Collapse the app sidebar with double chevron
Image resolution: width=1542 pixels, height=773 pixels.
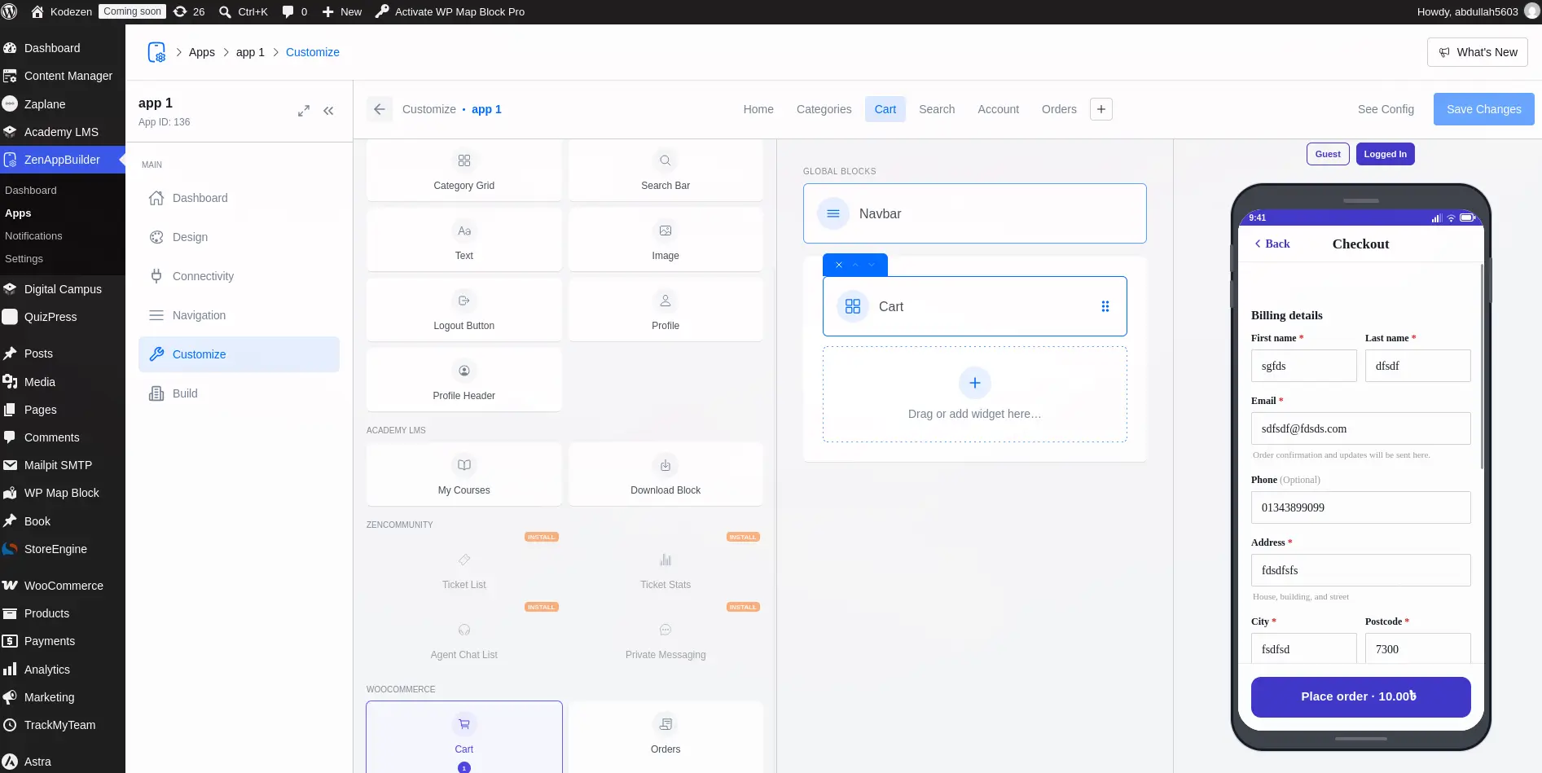tap(328, 111)
